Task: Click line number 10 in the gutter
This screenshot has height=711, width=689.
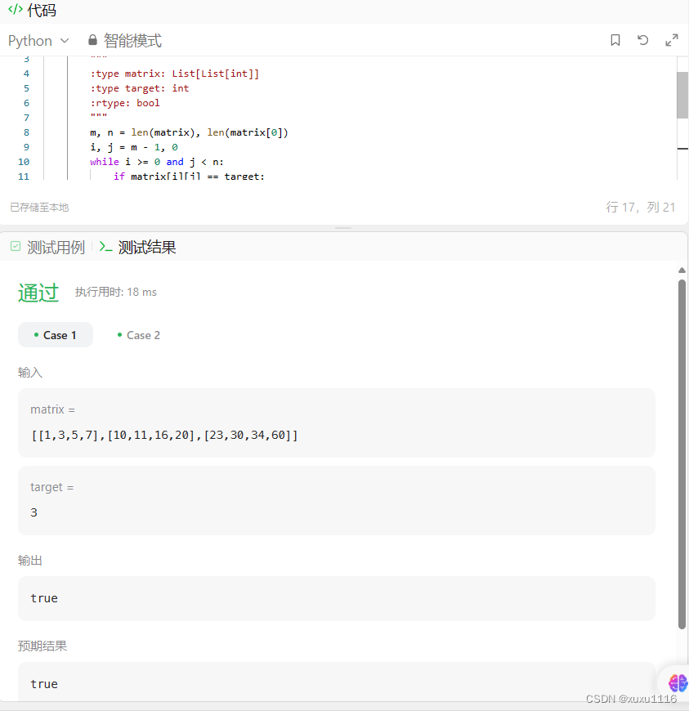Action: tap(24, 162)
